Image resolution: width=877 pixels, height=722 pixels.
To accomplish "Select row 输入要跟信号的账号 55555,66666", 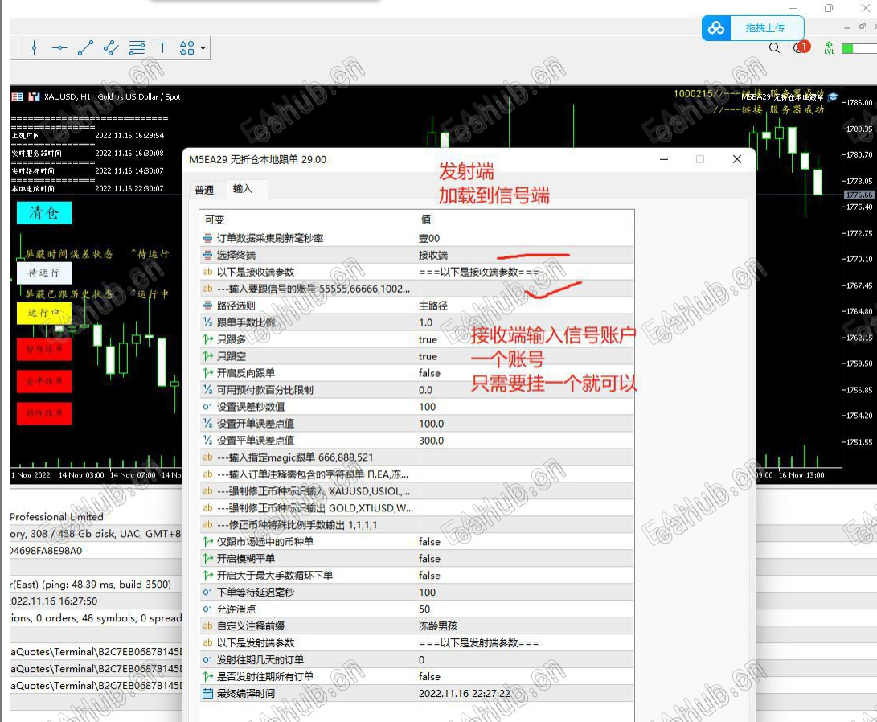I will (416, 289).
